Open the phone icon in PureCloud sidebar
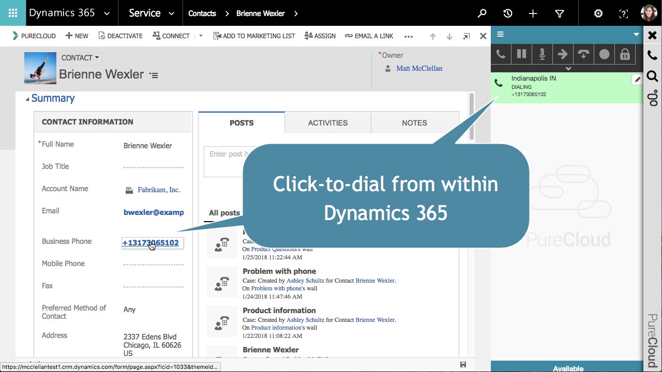 point(652,55)
